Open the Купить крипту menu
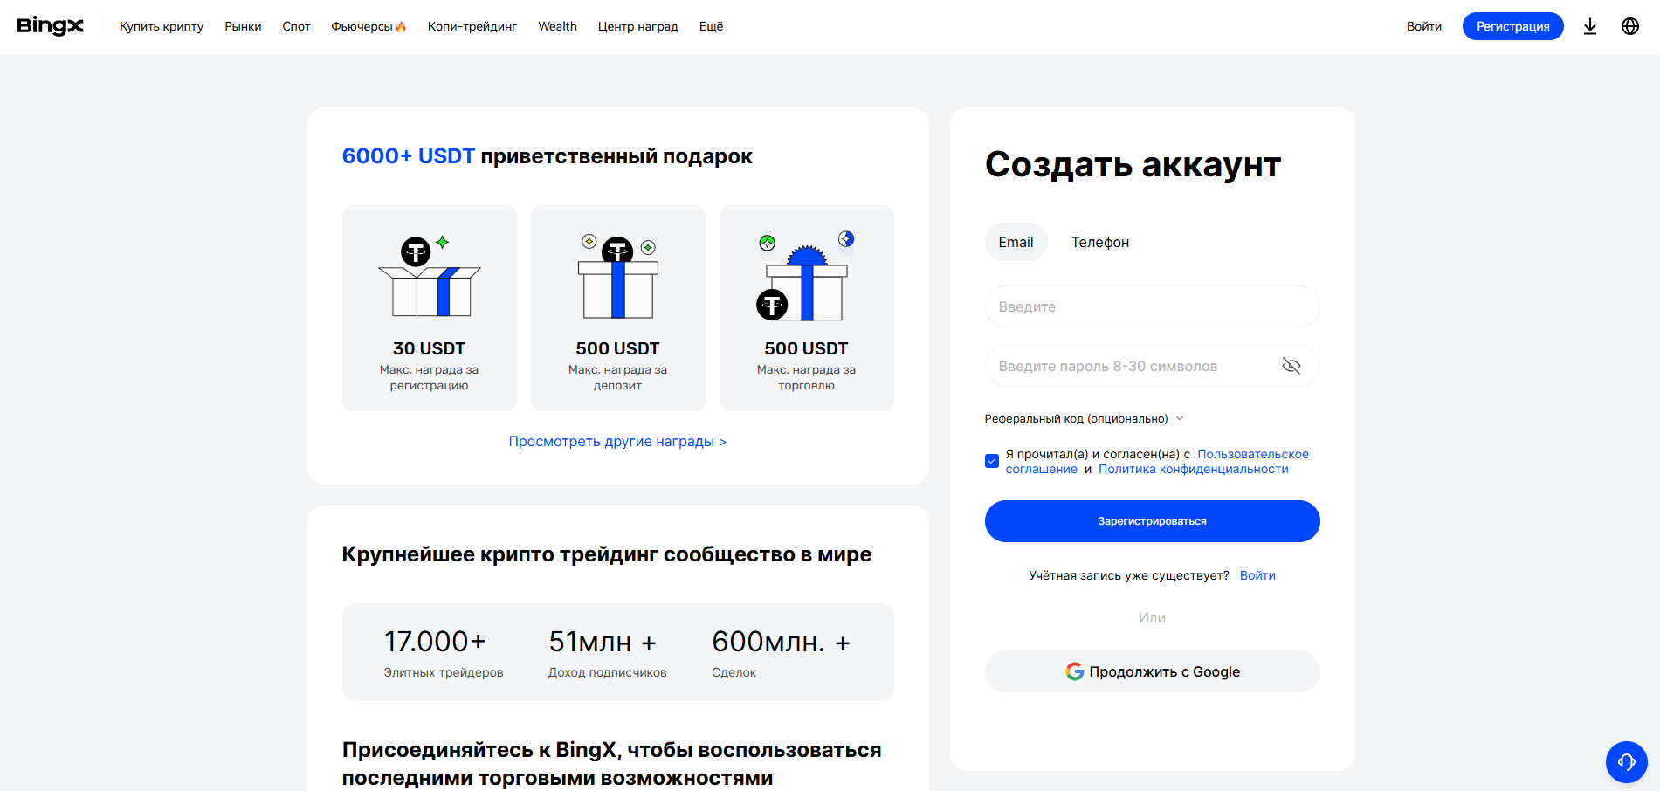 (162, 26)
